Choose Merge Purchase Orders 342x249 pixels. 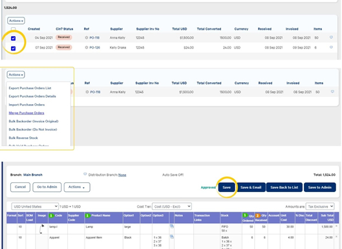click(27, 113)
